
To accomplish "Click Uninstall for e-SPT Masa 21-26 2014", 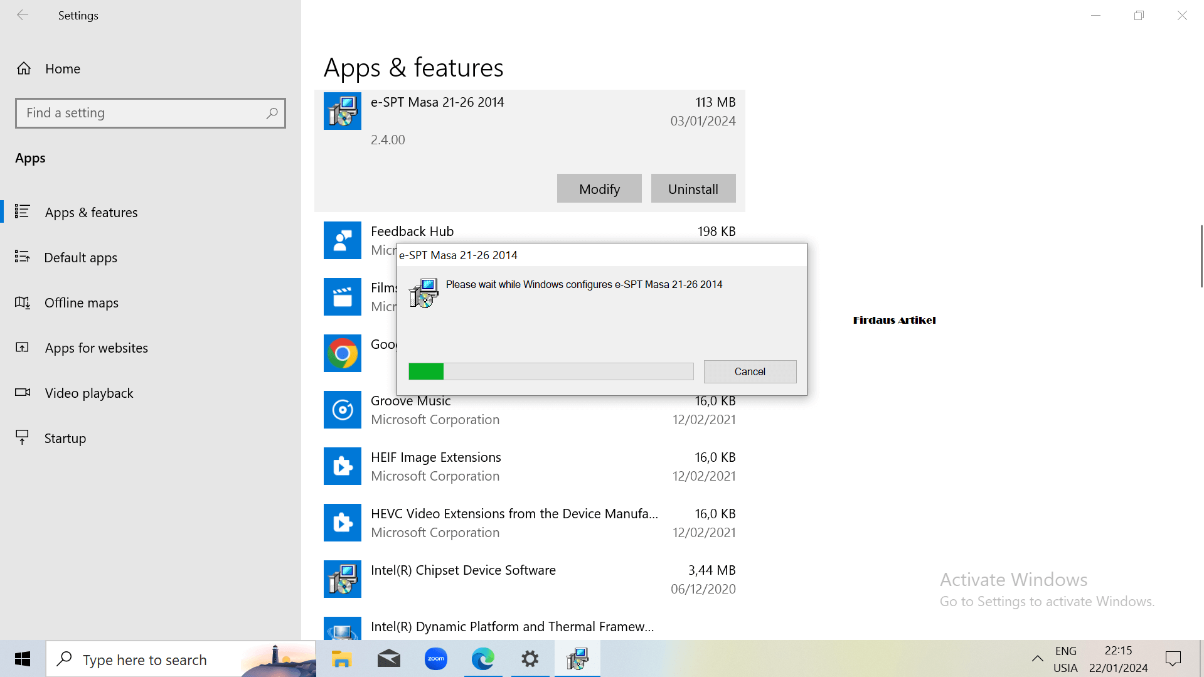I will pyautogui.click(x=693, y=188).
